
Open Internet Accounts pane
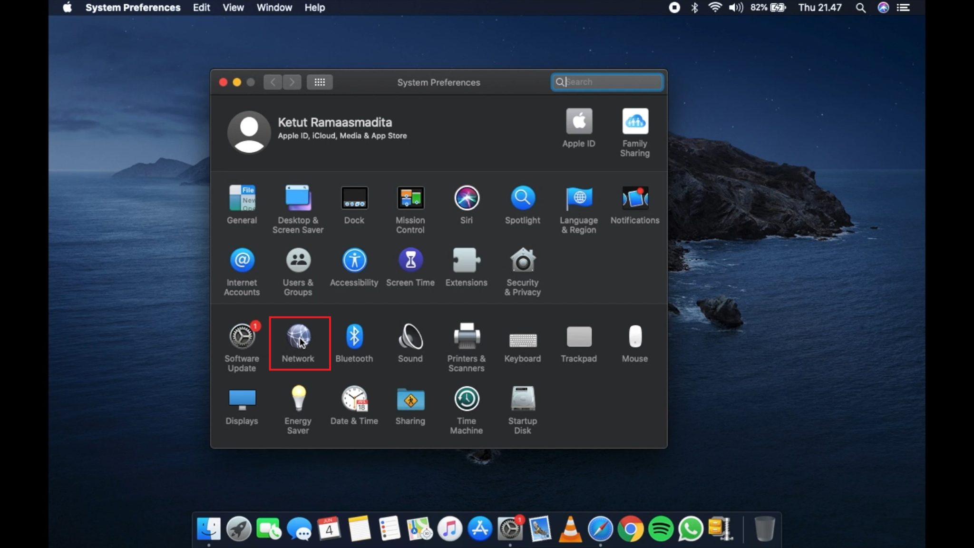click(x=242, y=272)
